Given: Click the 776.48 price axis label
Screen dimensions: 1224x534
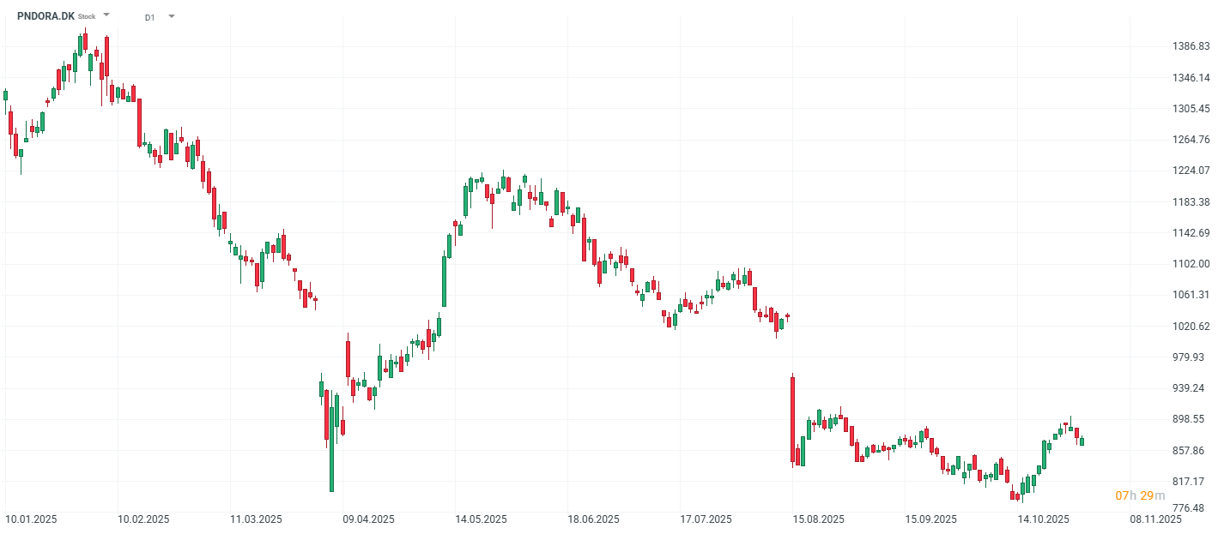Looking at the screenshot, I should click(1192, 508).
